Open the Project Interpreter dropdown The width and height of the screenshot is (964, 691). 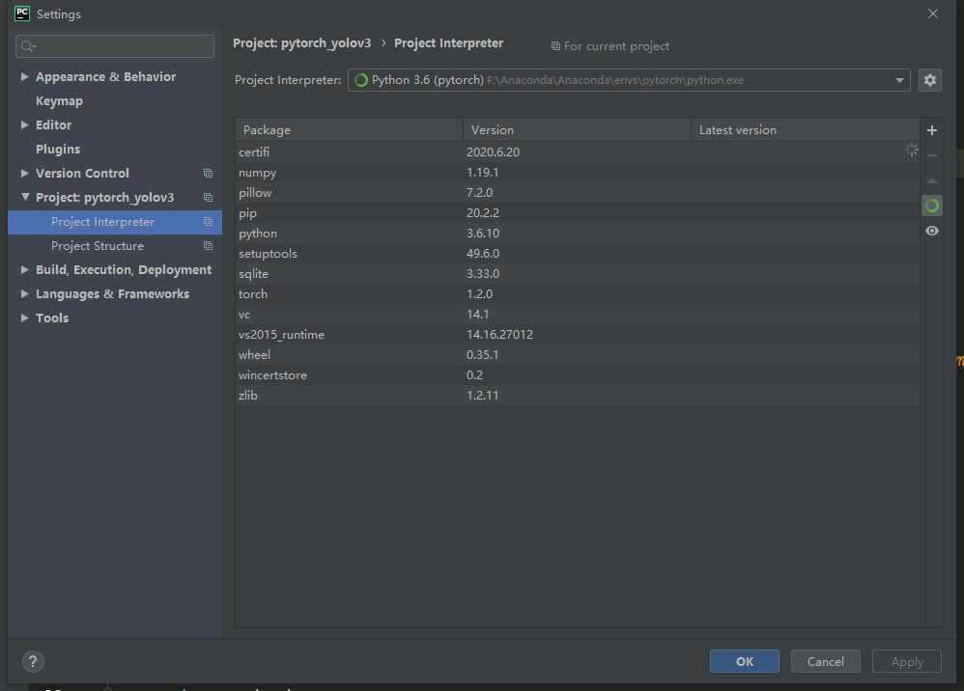coord(629,80)
